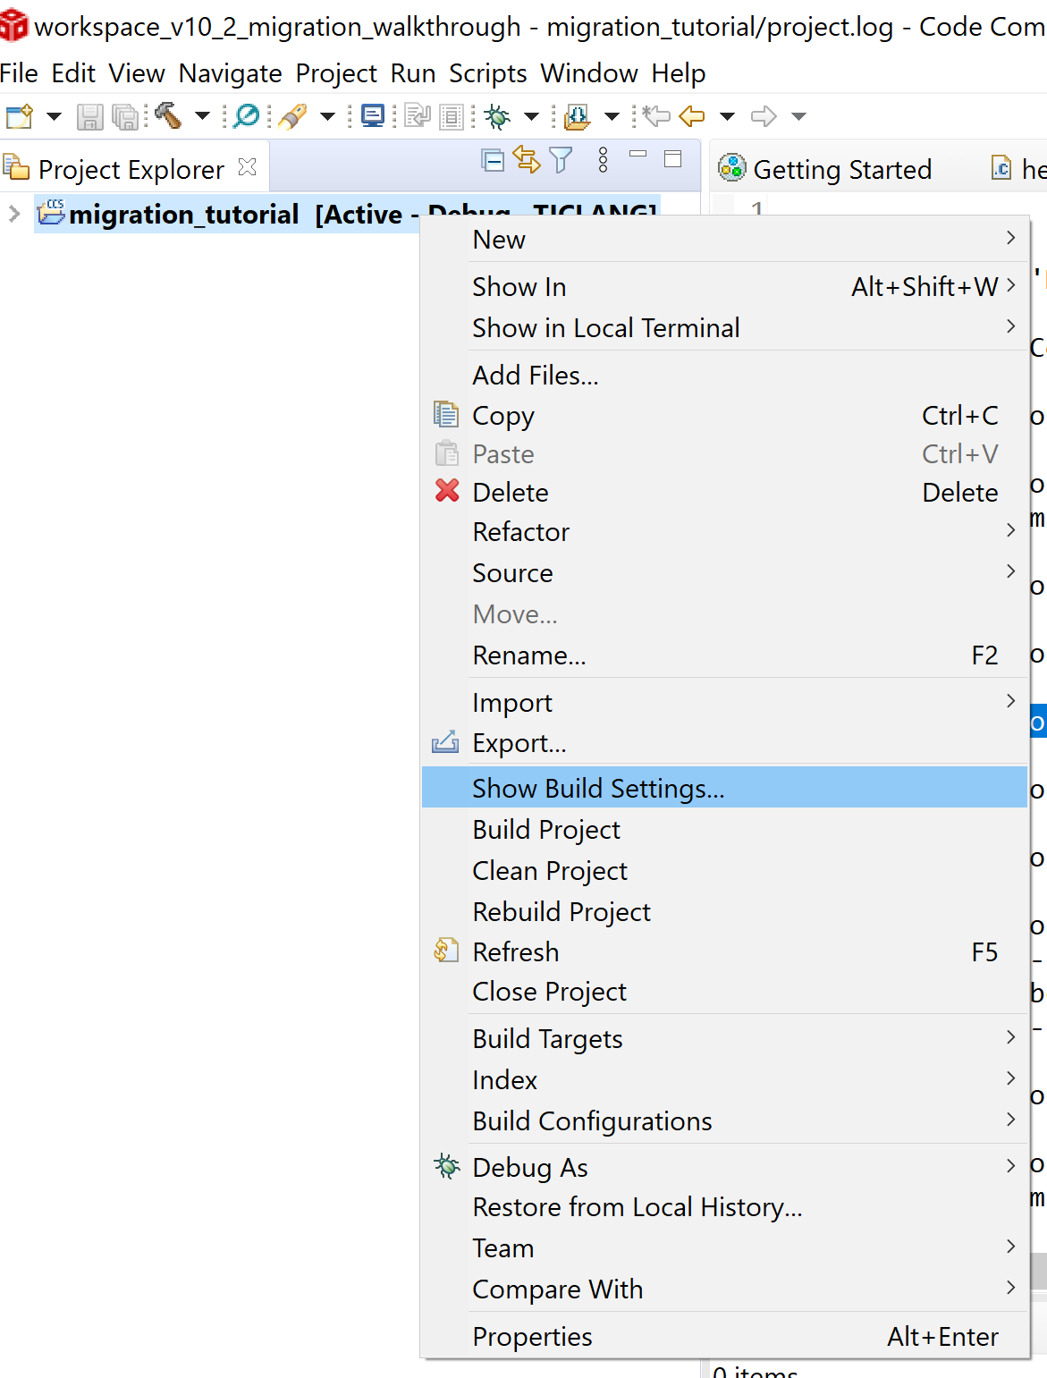
Task: Close the Project Explorer view tab
Action: click(248, 167)
